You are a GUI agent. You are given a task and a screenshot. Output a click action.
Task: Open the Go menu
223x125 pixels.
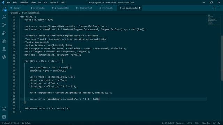pyautogui.click(x=39, y=2)
